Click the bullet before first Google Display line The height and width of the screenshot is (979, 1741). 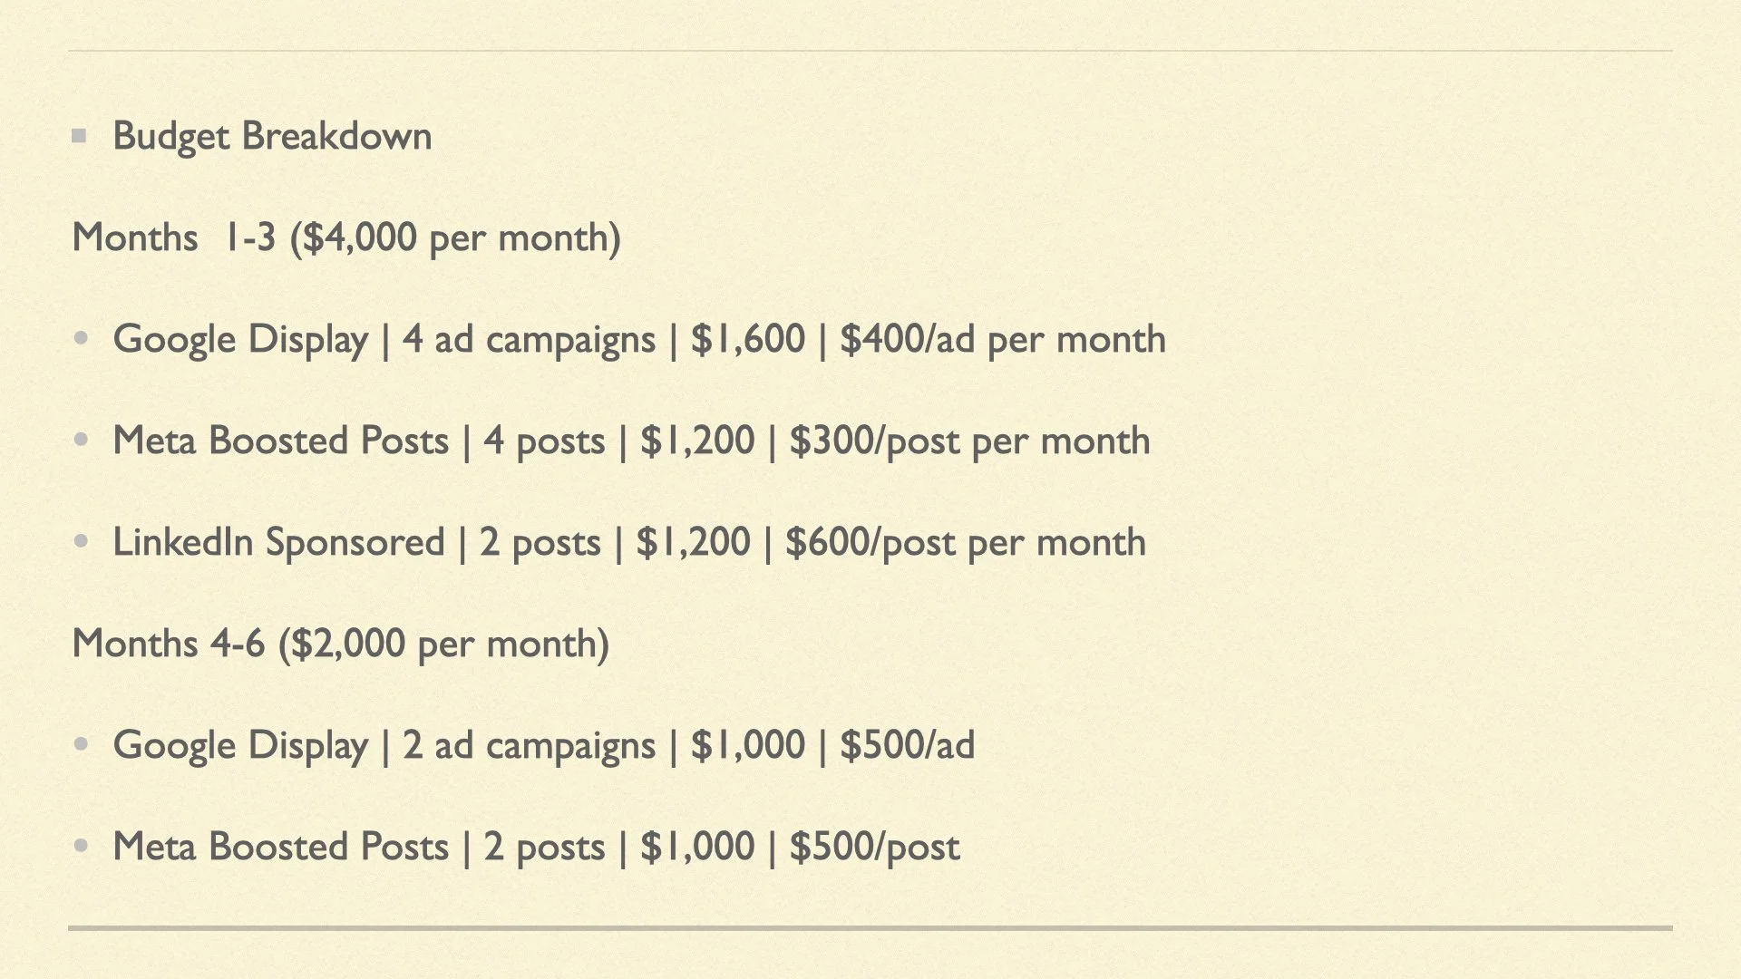82,339
